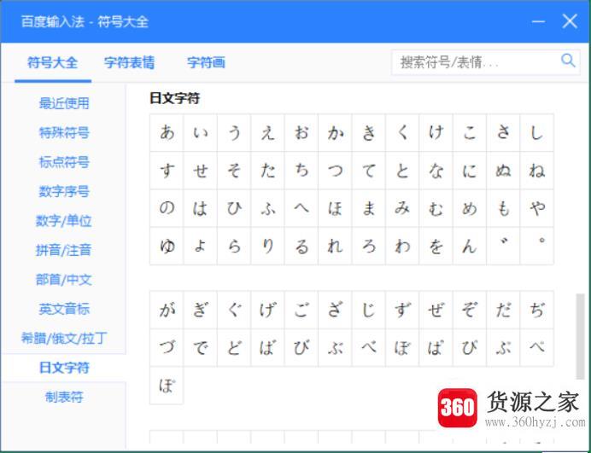Open the 希腊/俄文/拉丁 category

pos(64,338)
